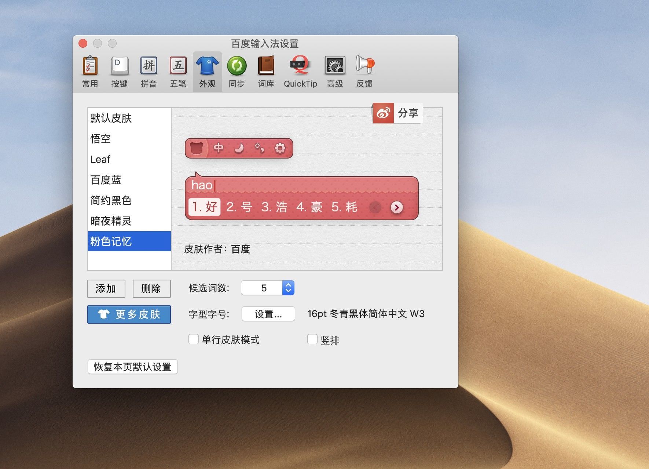
Task: Click candidate 5. 耗 in preview
Action: (344, 207)
